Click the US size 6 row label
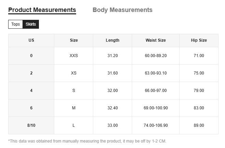 coord(31,108)
